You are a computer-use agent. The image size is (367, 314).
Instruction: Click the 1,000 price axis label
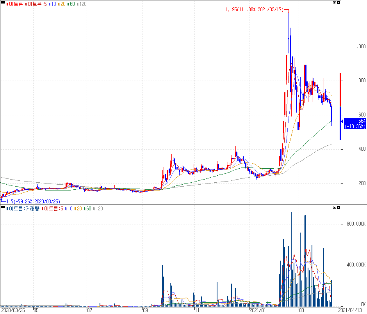(360, 46)
